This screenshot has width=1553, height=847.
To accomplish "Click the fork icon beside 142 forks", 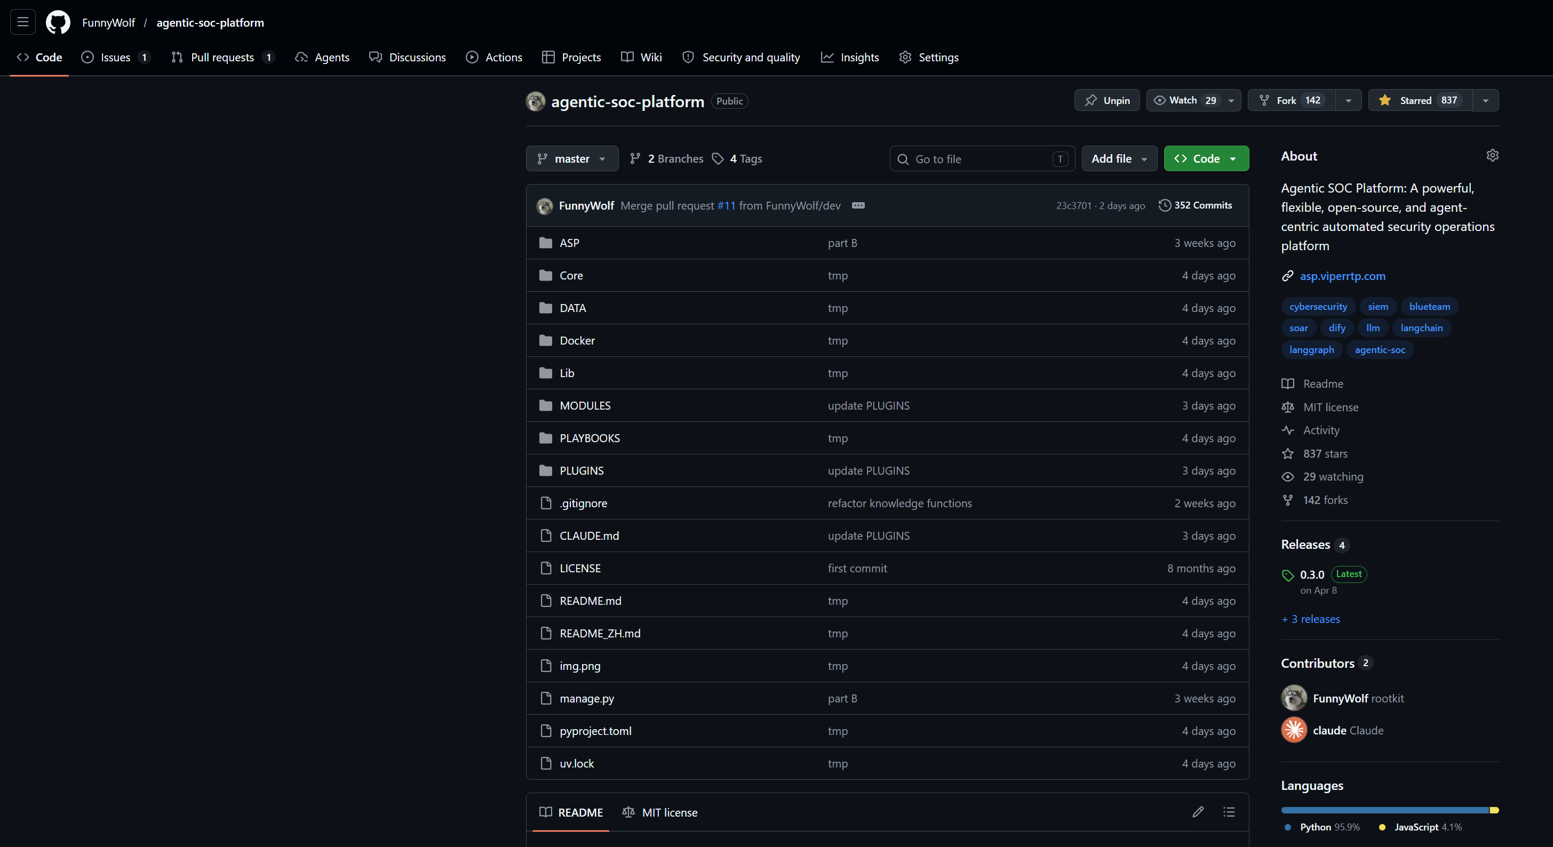I will pos(1288,500).
